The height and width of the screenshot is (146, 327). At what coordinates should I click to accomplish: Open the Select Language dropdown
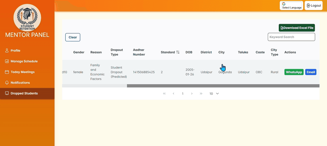click(291, 6)
